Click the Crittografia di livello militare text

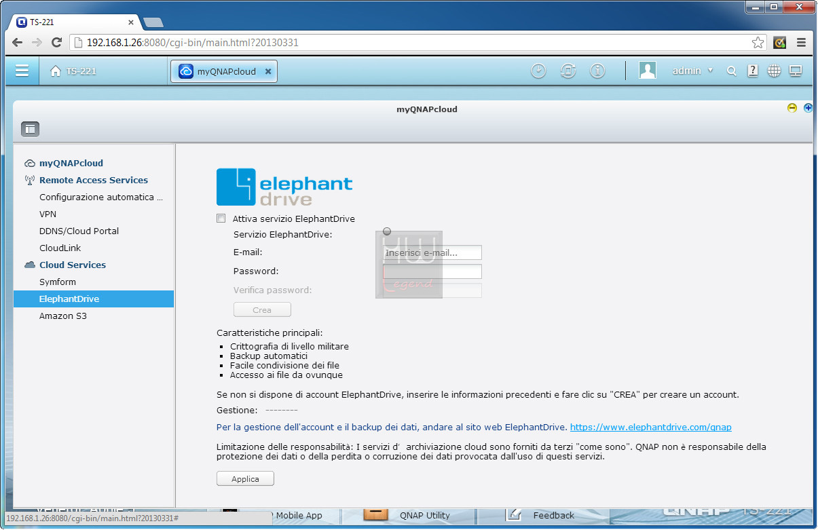(289, 346)
